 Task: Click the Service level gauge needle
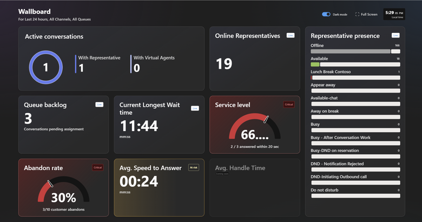tap(266, 119)
